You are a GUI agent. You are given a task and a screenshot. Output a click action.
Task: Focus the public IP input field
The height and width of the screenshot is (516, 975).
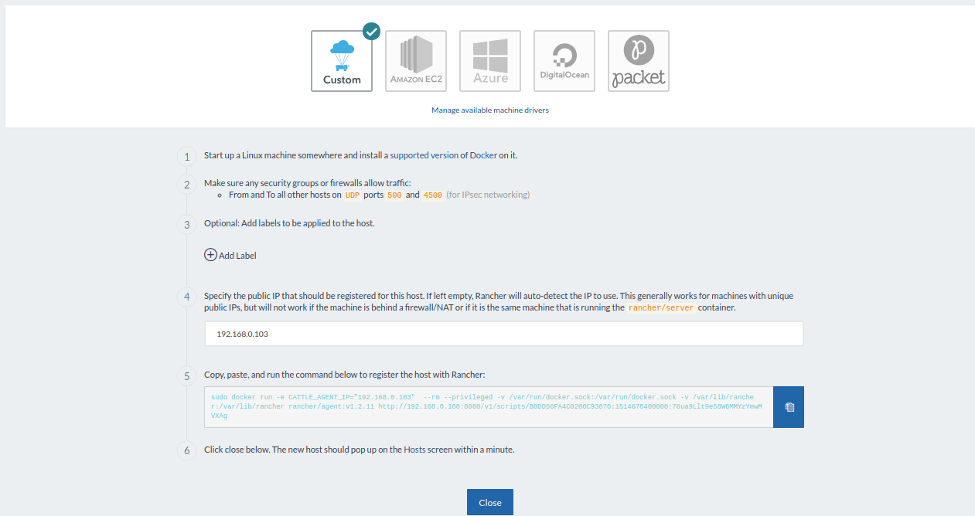[504, 334]
